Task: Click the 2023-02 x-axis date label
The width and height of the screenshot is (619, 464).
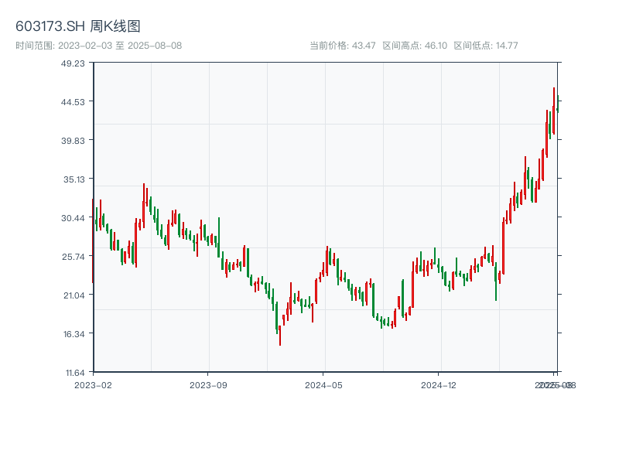Action: pos(93,384)
